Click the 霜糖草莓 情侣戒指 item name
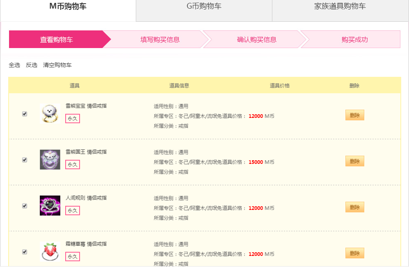 [86, 244]
